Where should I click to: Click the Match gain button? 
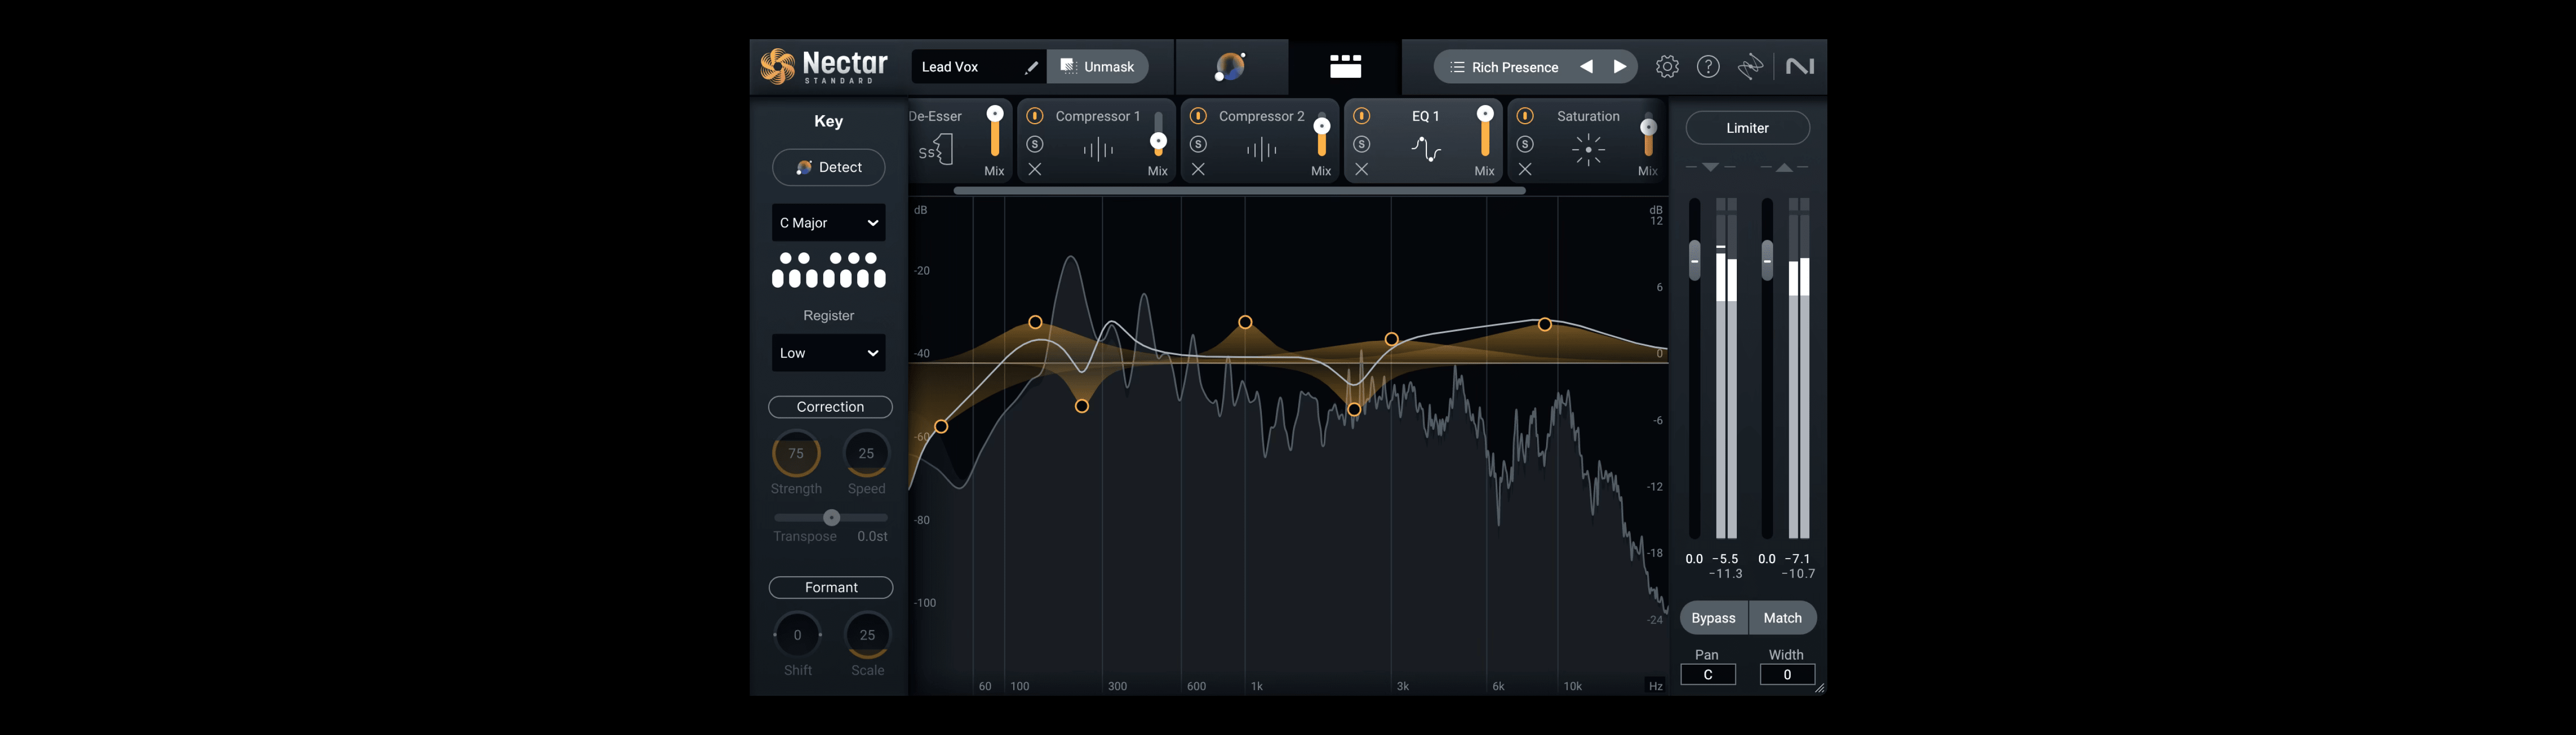(x=1782, y=618)
